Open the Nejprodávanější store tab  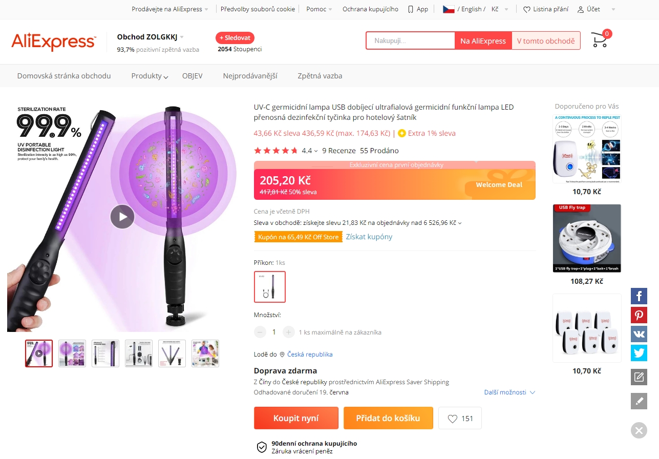(x=250, y=76)
